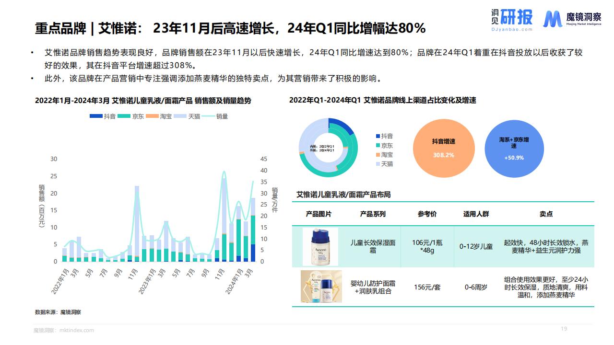614x345 pixels.
Task: Click the 淘系+京东增速 +50.9% blue circle
Action: click(514, 149)
